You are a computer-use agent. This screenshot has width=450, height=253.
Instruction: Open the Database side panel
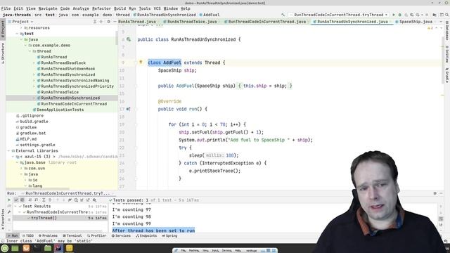[447, 30]
